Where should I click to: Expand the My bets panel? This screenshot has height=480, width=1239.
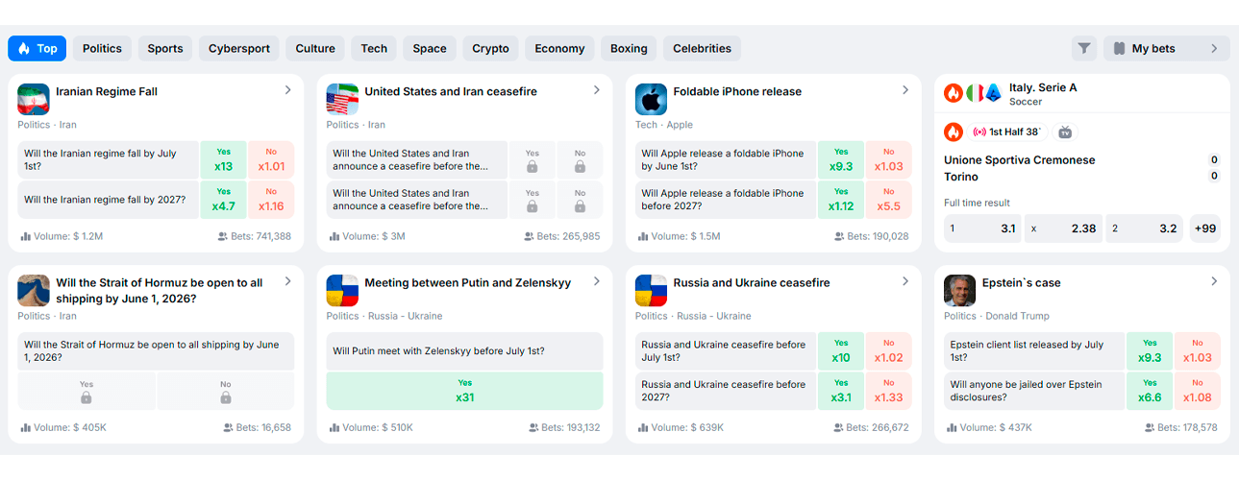click(1213, 49)
